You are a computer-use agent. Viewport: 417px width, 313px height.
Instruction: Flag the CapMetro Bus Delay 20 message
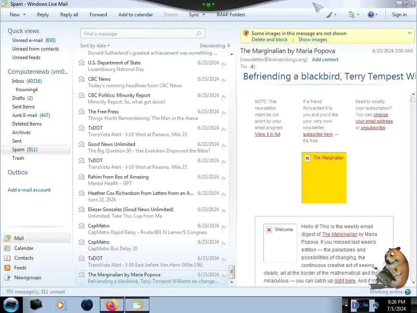pyautogui.click(x=224, y=244)
